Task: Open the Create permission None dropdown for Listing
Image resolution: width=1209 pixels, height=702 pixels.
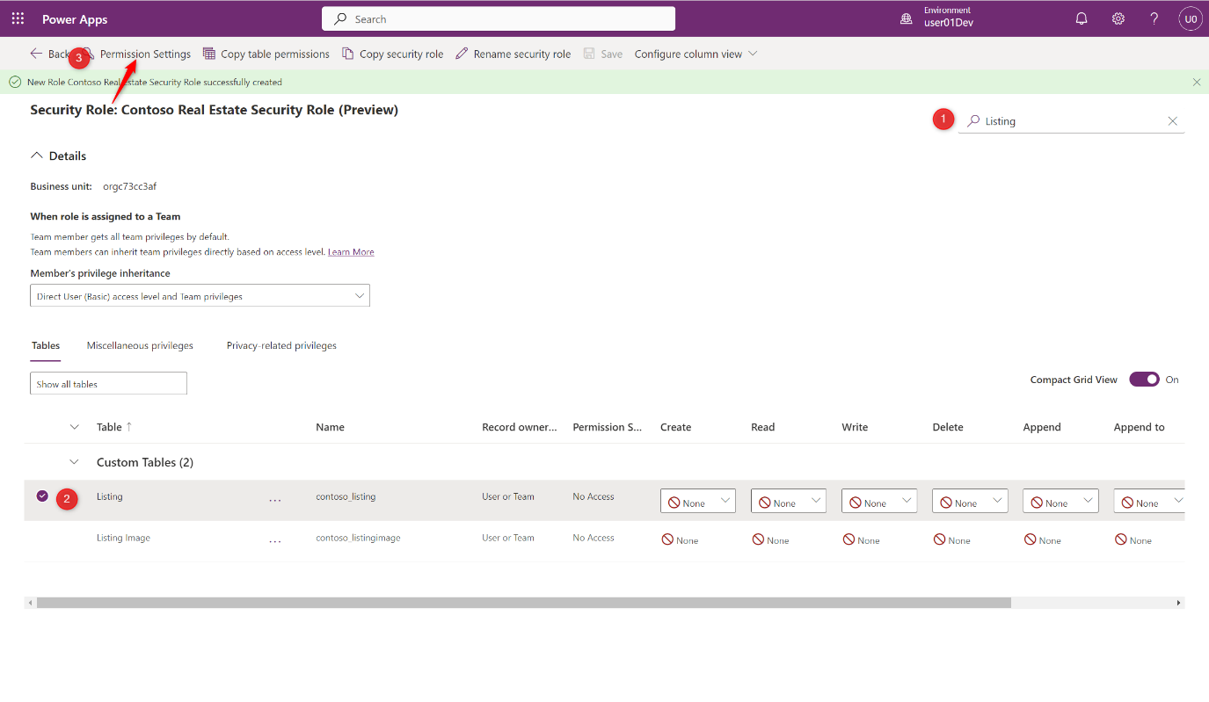Action: click(697, 501)
